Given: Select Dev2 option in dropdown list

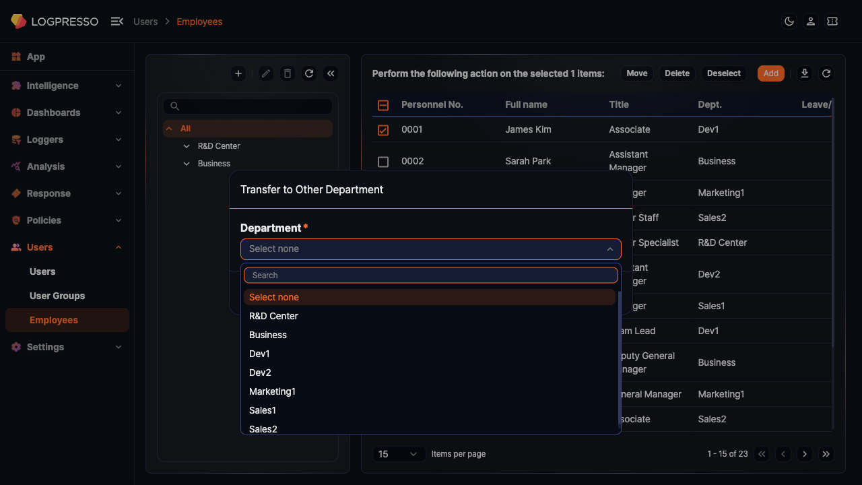Looking at the screenshot, I should pyautogui.click(x=260, y=373).
